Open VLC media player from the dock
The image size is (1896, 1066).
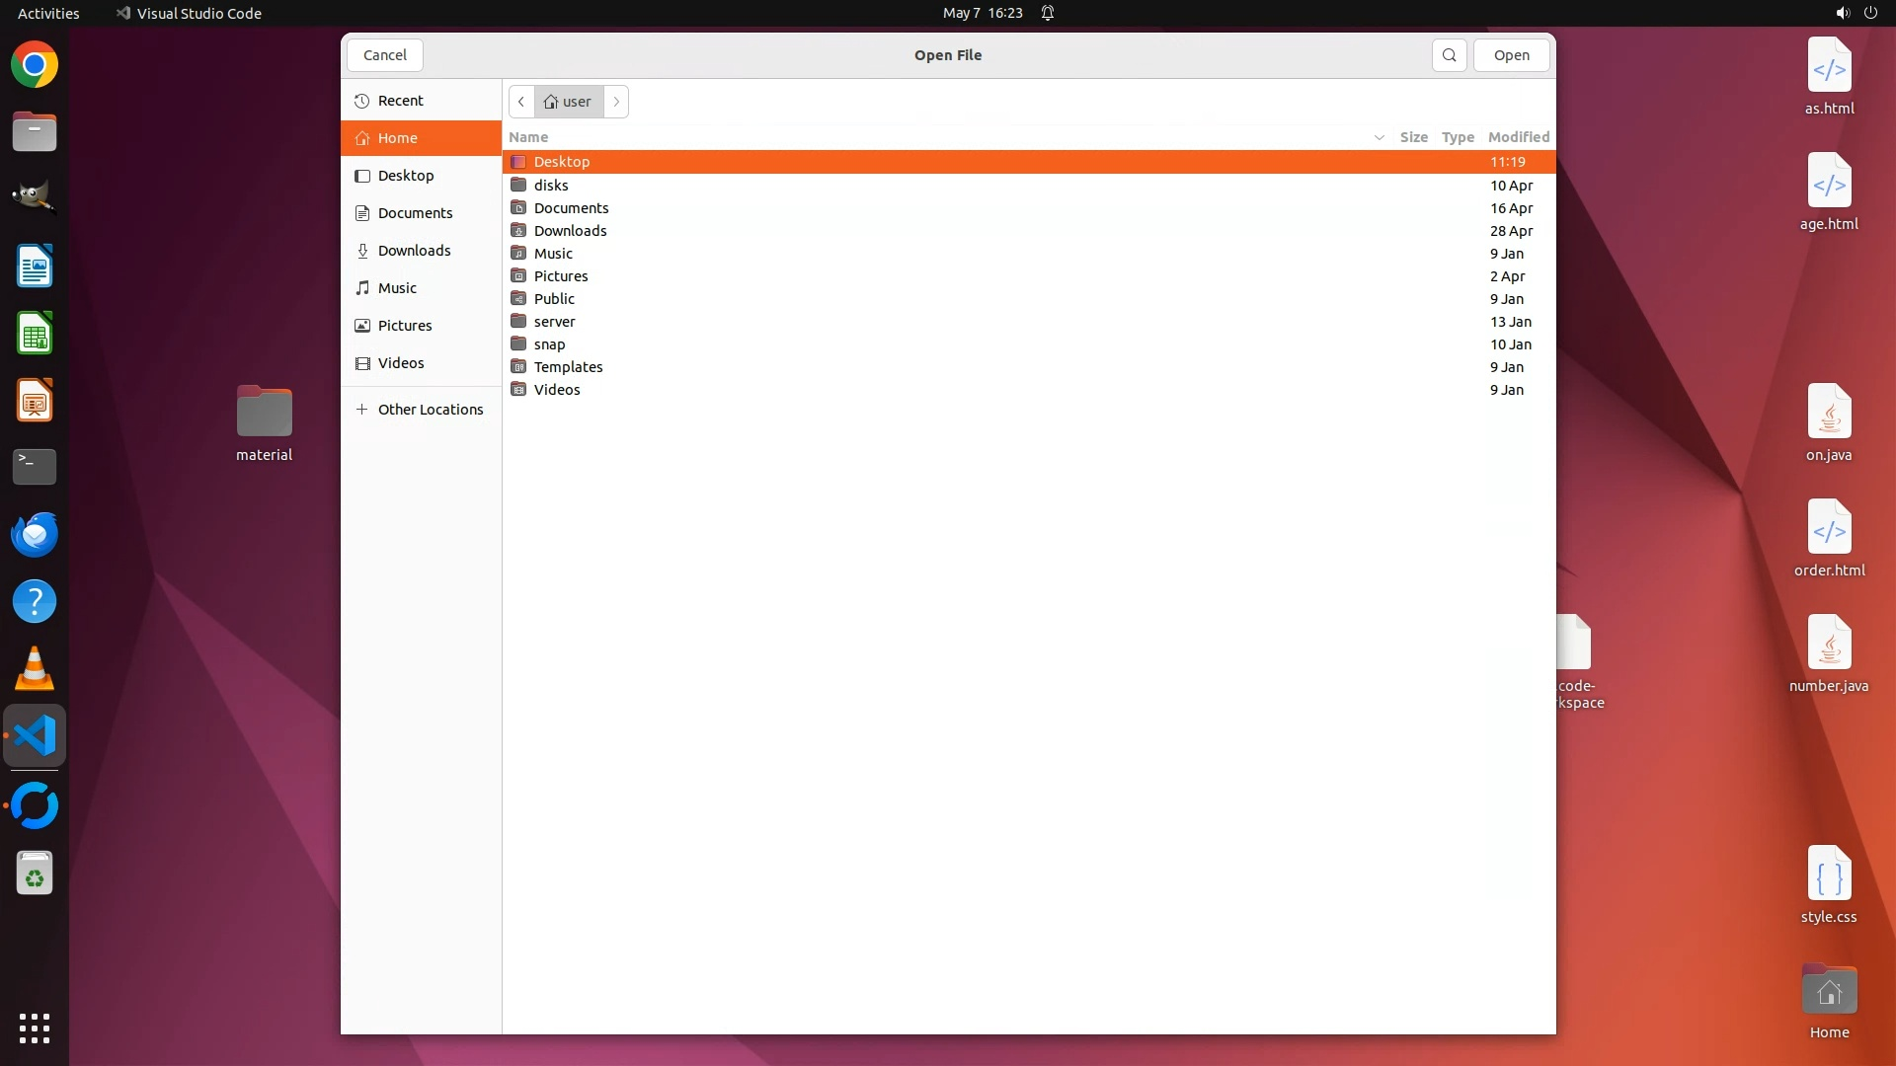(x=35, y=669)
